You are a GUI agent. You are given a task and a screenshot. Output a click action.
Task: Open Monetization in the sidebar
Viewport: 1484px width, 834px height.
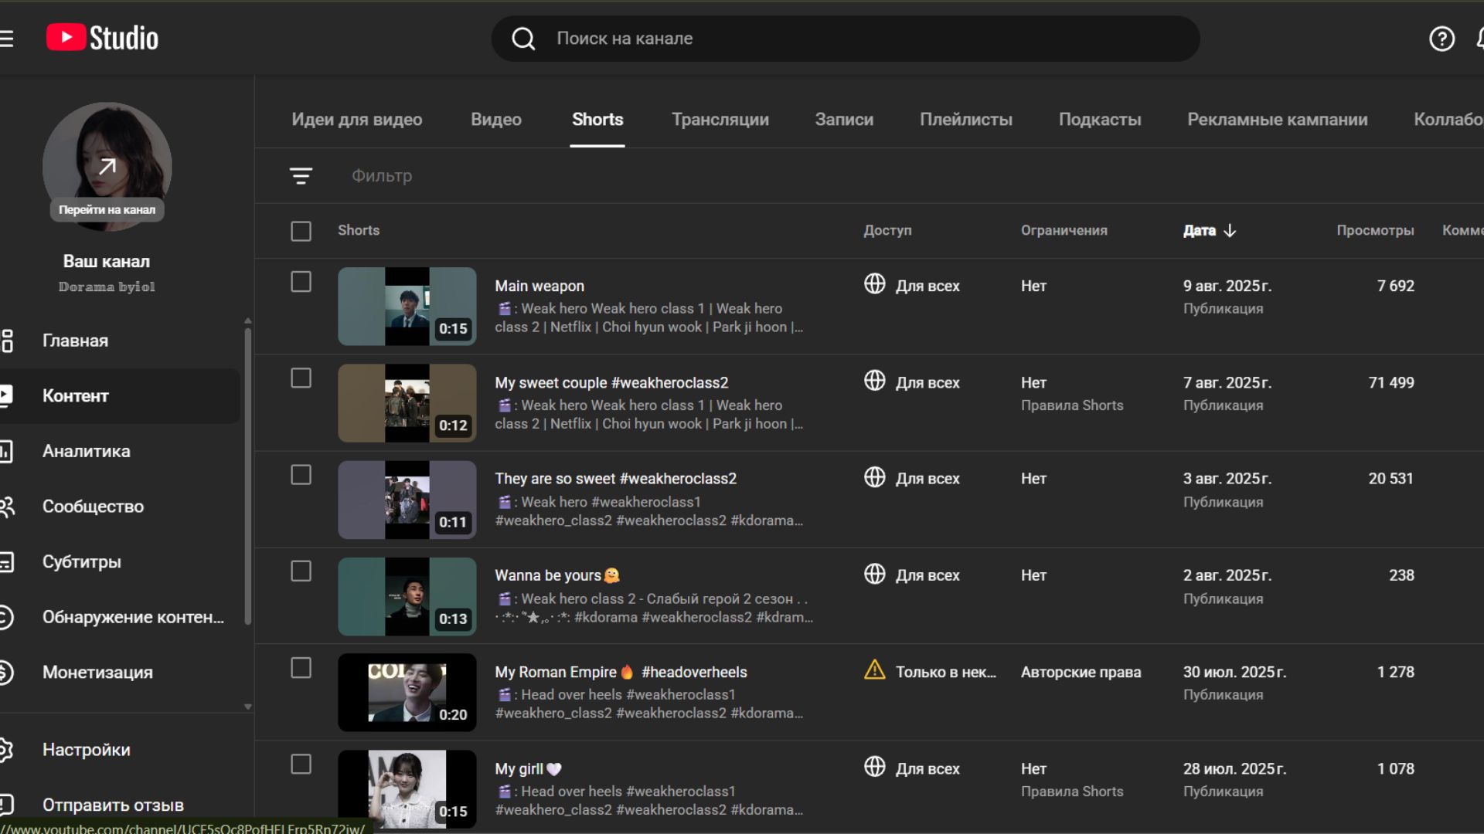97,673
